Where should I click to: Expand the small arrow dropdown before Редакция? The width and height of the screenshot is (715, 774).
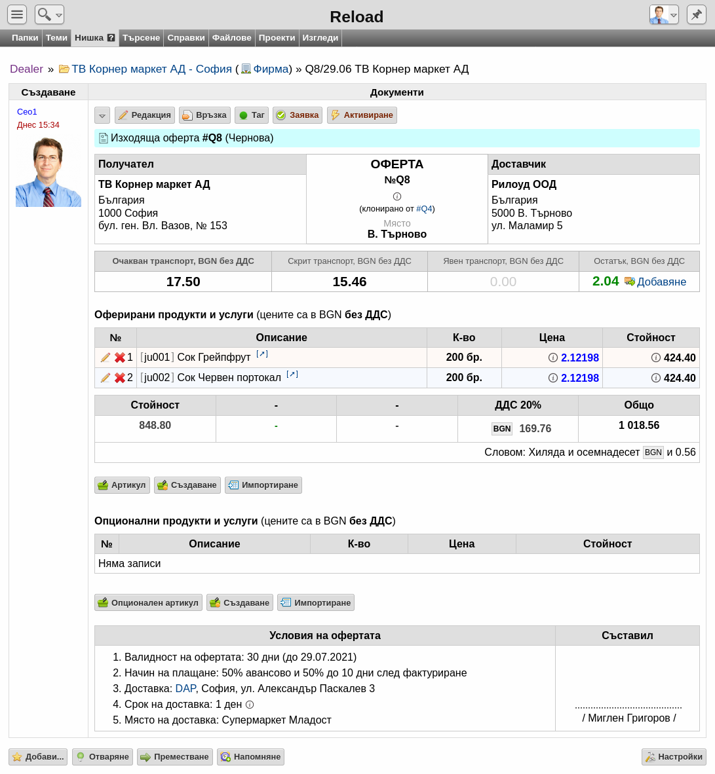click(102, 115)
